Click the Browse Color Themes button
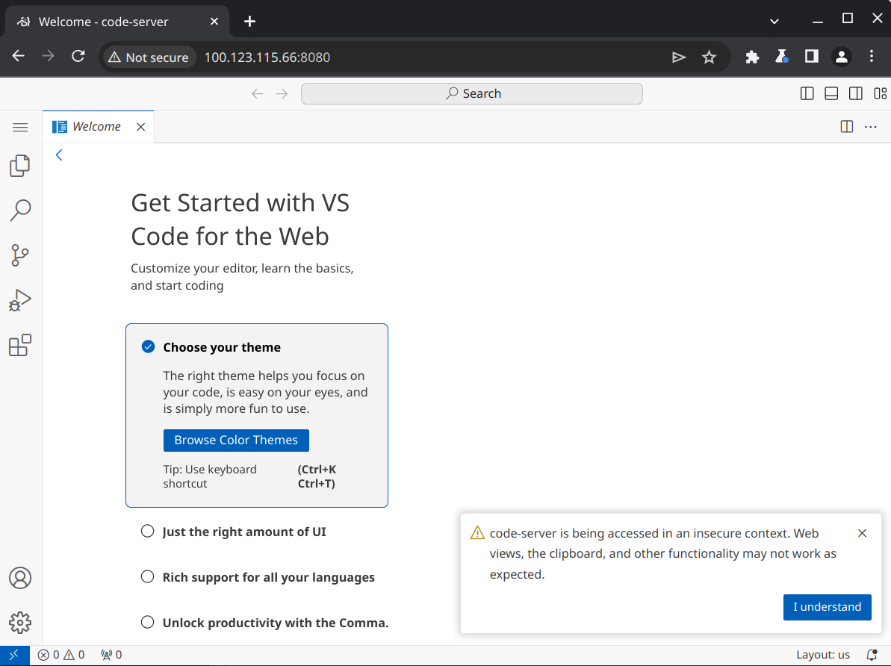 tap(236, 441)
